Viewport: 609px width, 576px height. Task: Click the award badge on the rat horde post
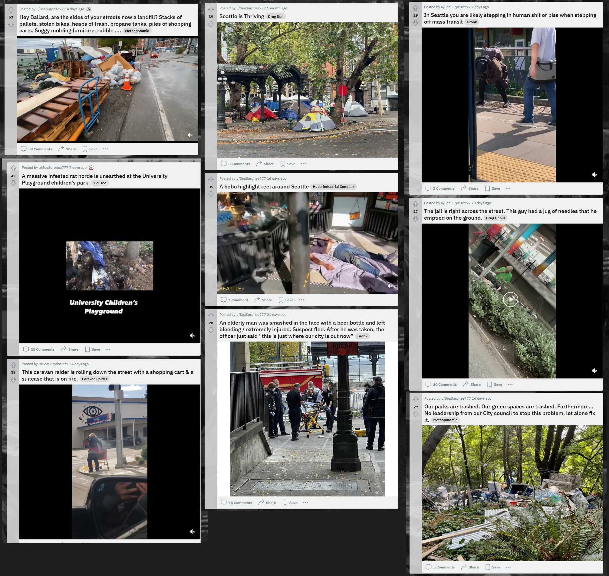[91, 168]
